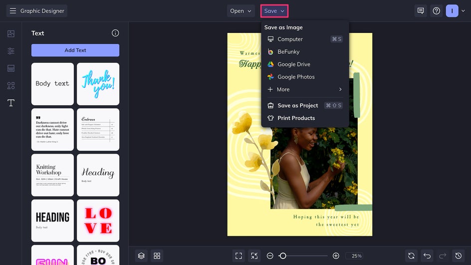471x265 pixels.
Task: Select the bold HEADING text preset
Action: 52,221
